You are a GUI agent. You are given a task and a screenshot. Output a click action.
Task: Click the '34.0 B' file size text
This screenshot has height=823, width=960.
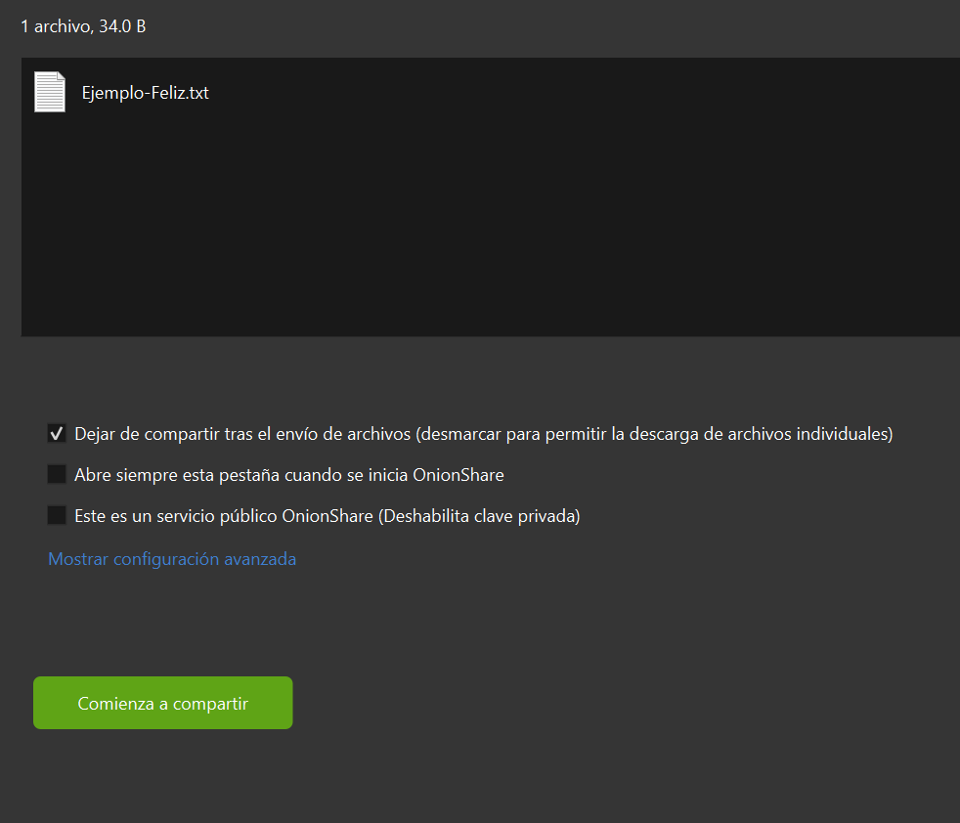click(122, 26)
